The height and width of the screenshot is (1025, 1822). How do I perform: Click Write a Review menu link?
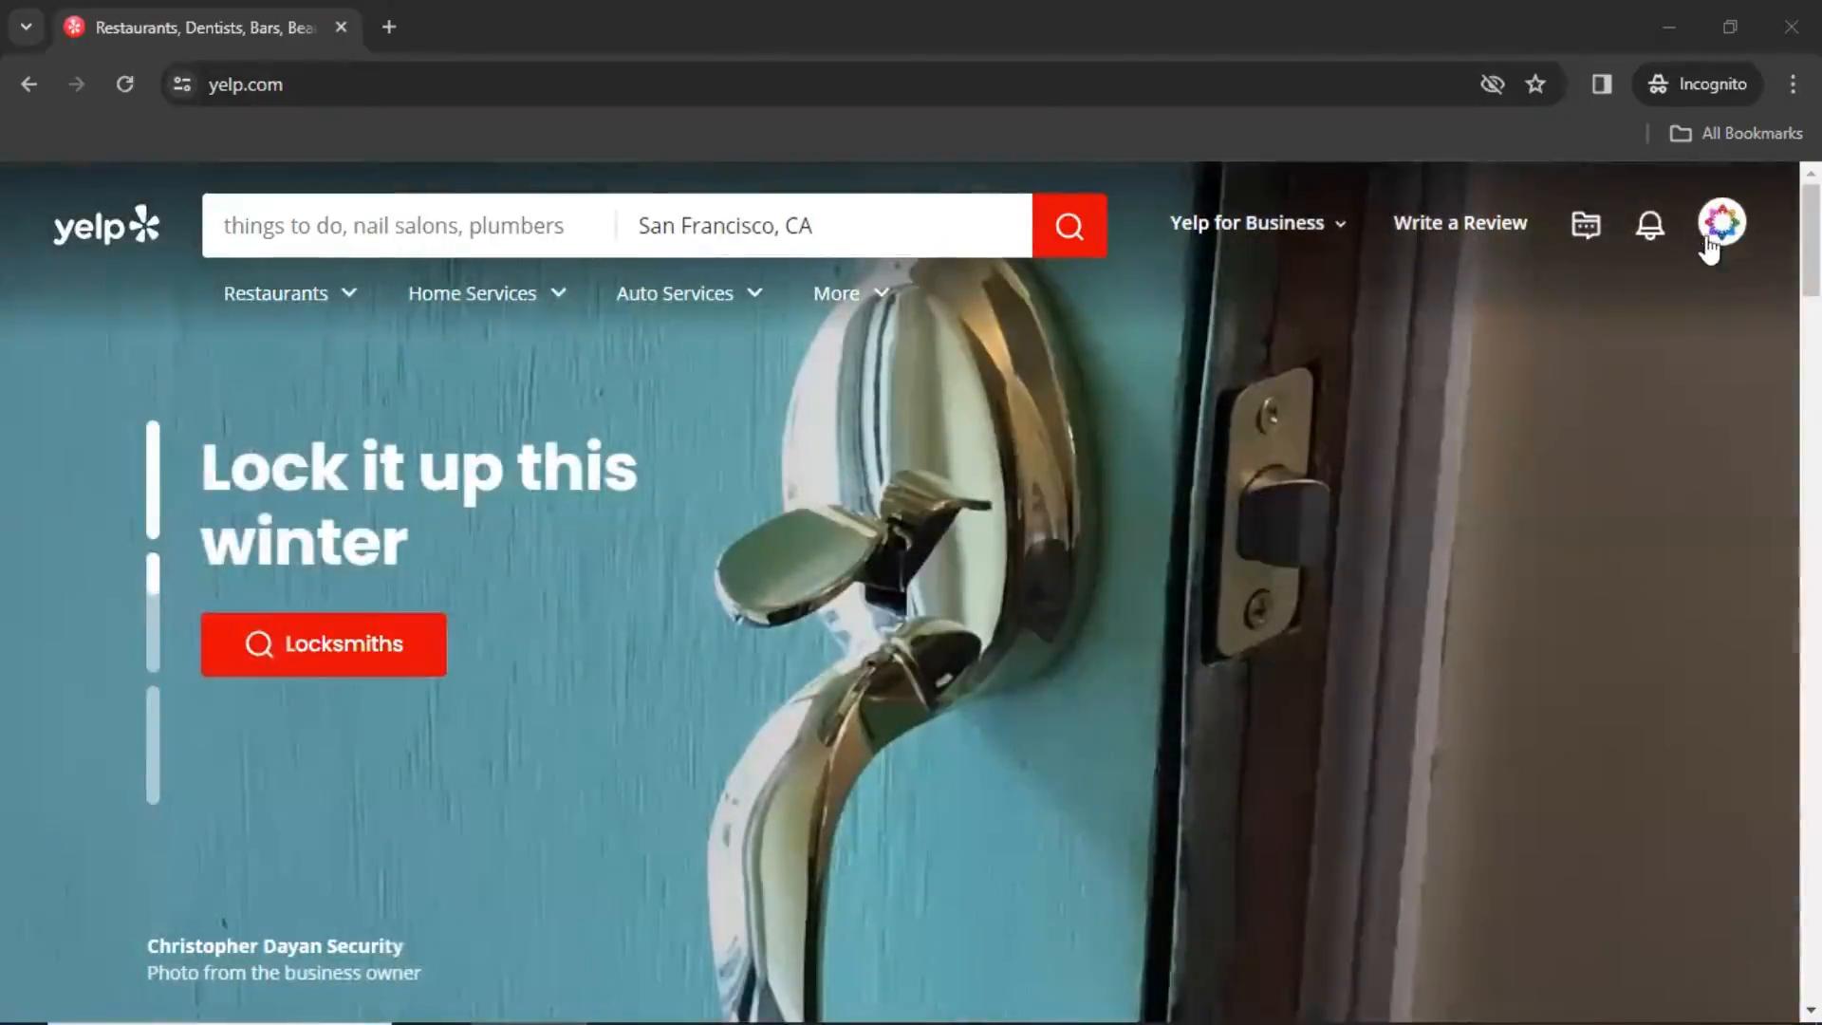click(x=1460, y=221)
